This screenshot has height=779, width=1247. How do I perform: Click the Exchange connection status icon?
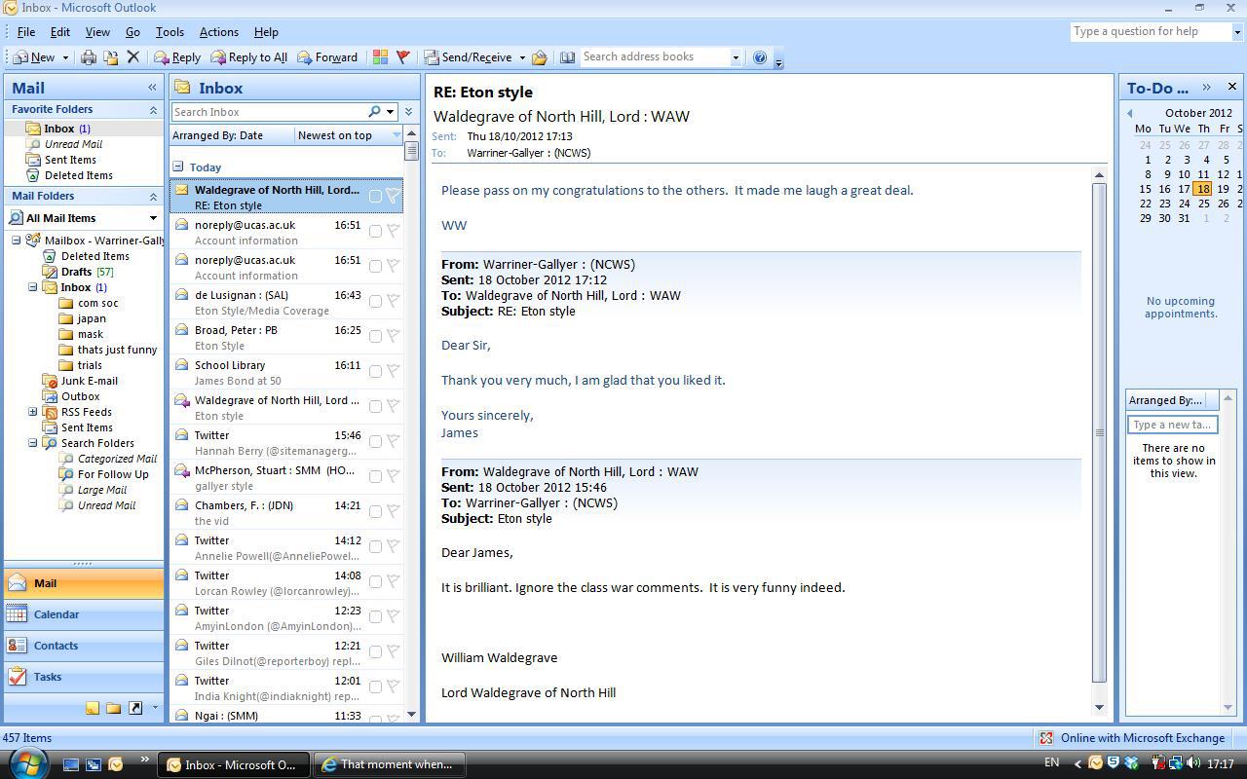(1046, 738)
